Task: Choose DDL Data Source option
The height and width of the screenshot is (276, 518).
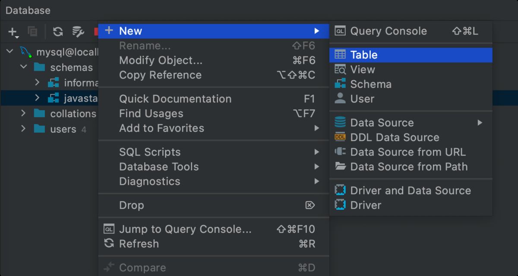Action: click(x=395, y=137)
